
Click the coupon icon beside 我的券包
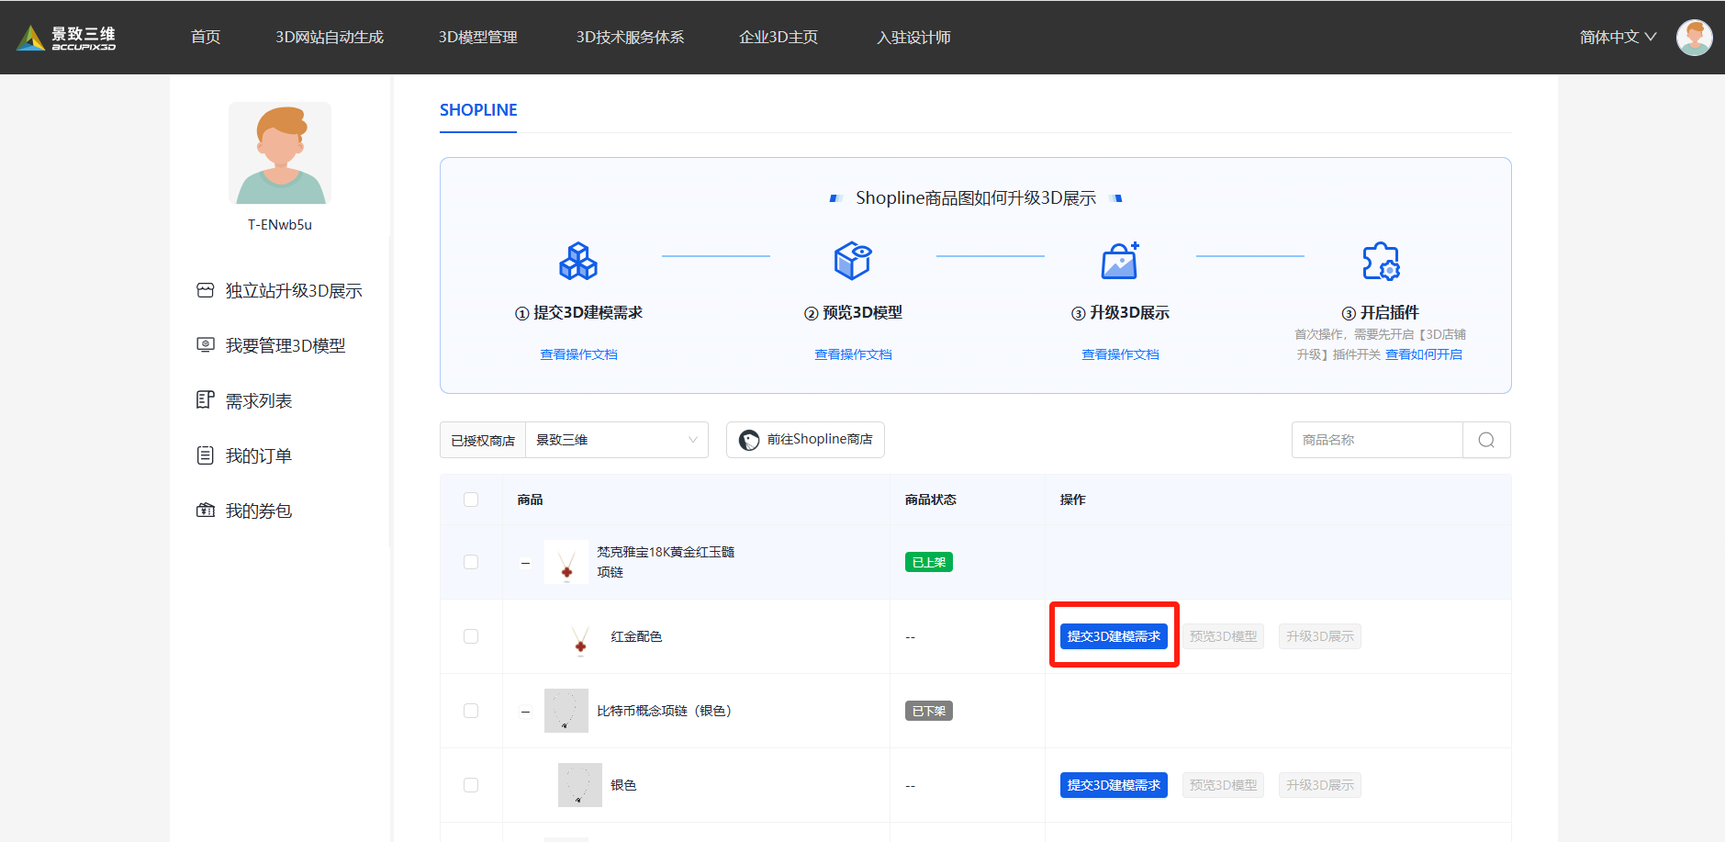coord(206,511)
